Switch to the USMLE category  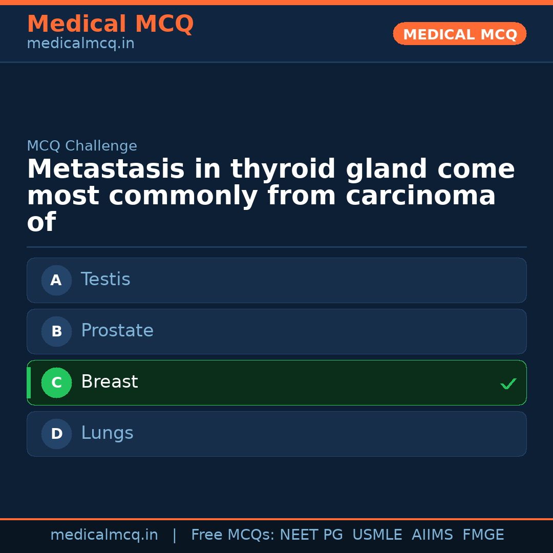click(377, 534)
